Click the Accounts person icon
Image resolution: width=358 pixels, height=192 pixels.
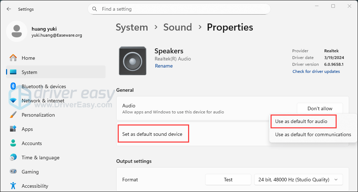tap(13, 143)
